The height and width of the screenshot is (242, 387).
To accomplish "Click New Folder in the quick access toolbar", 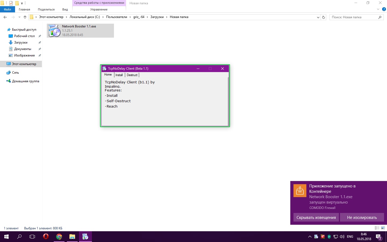I will point(17,3).
